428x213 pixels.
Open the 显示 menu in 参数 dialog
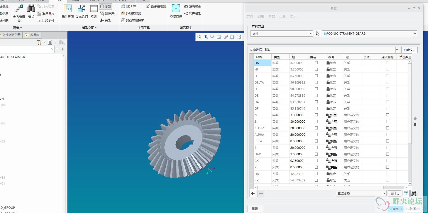tap(293, 16)
